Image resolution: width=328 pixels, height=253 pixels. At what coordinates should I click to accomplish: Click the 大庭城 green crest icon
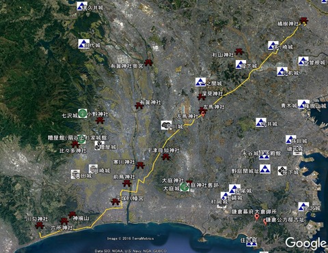coord(184,188)
